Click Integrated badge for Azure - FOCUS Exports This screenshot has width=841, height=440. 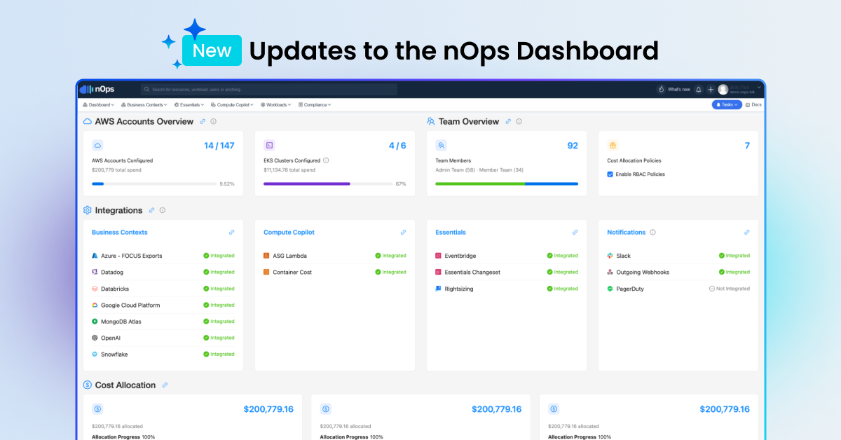(219, 256)
